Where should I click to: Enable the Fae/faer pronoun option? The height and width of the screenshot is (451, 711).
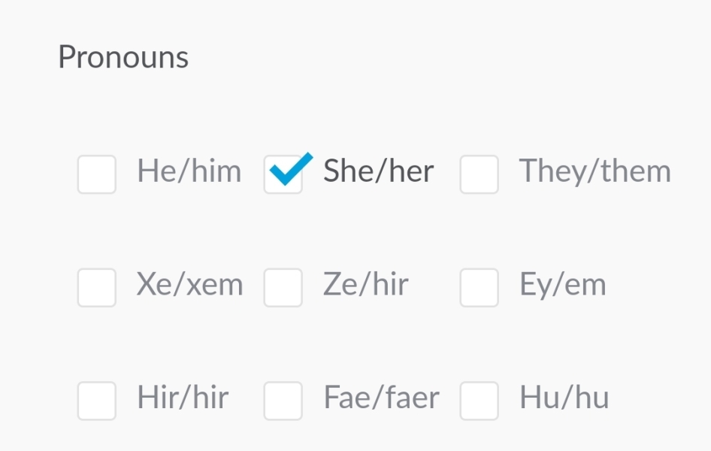283,401
